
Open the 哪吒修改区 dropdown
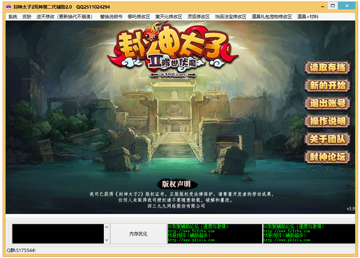(x=139, y=16)
